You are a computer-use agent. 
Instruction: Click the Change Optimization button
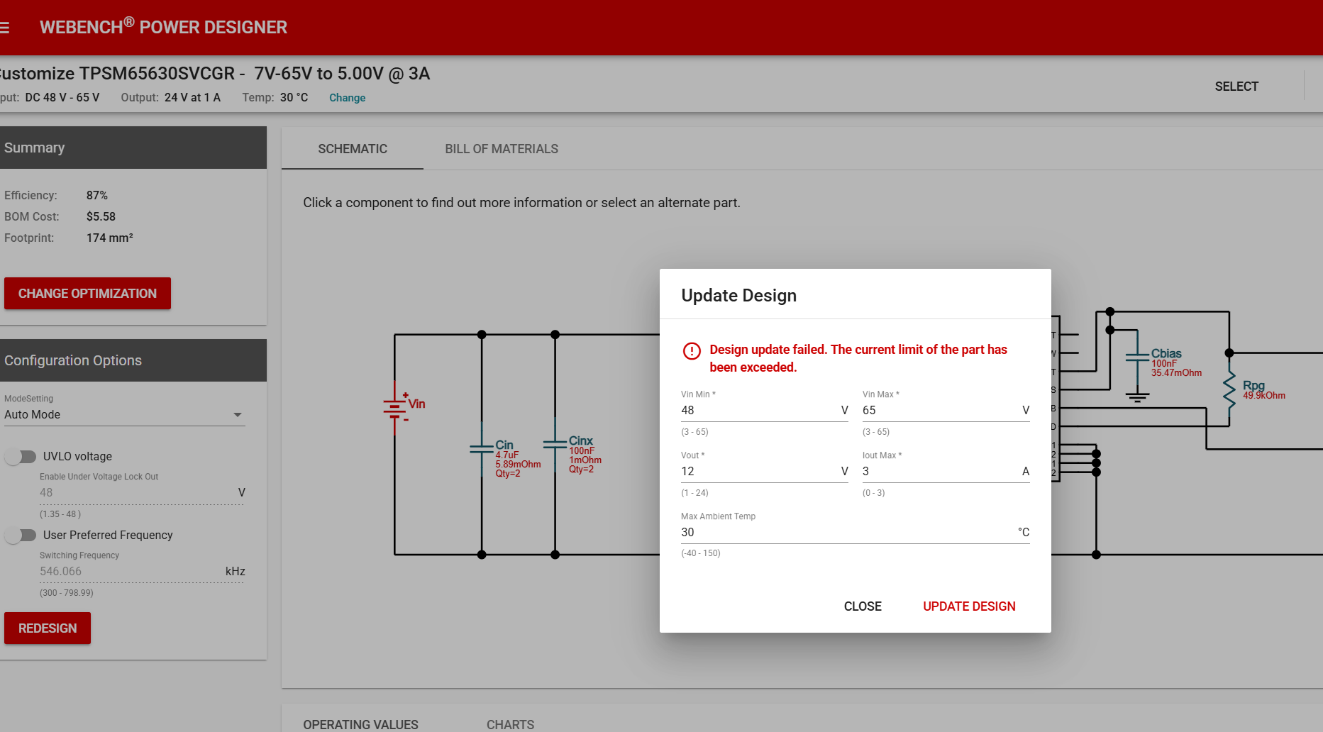(87, 294)
